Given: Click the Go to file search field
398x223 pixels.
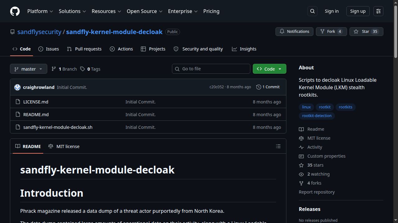Looking at the screenshot, I should (211, 69).
